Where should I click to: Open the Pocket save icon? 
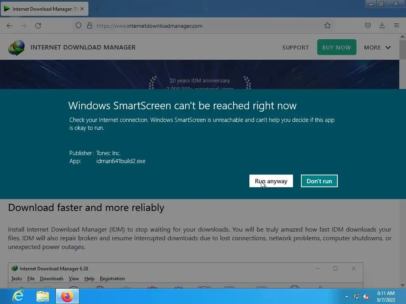[x=368, y=25]
